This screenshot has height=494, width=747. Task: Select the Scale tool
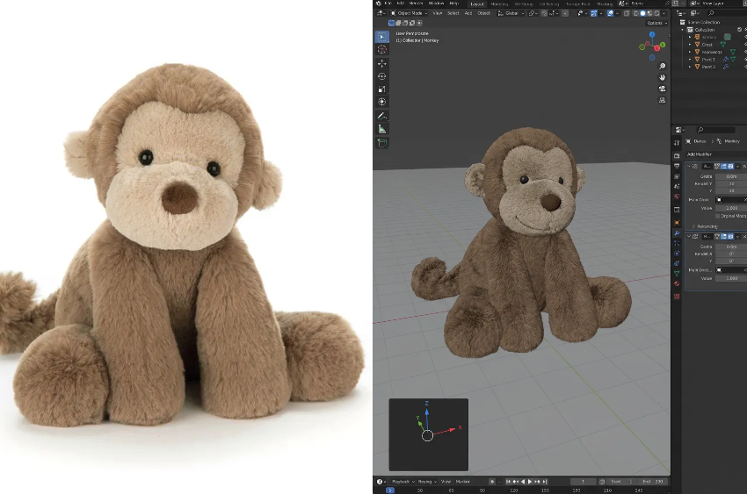[382, 89]
